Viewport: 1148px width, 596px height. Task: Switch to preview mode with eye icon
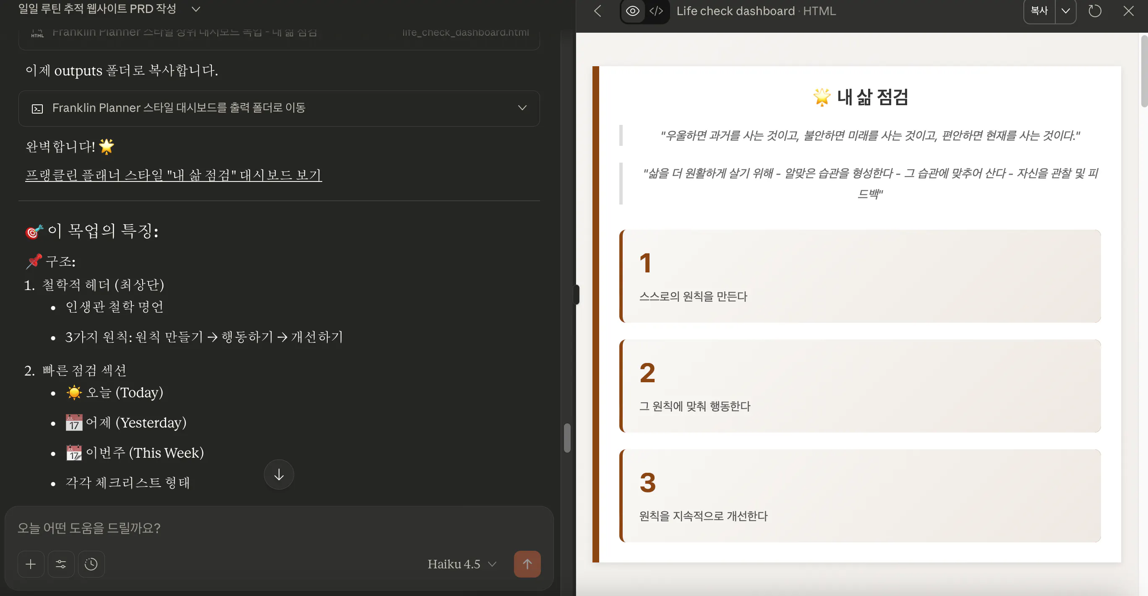(632, 11)
